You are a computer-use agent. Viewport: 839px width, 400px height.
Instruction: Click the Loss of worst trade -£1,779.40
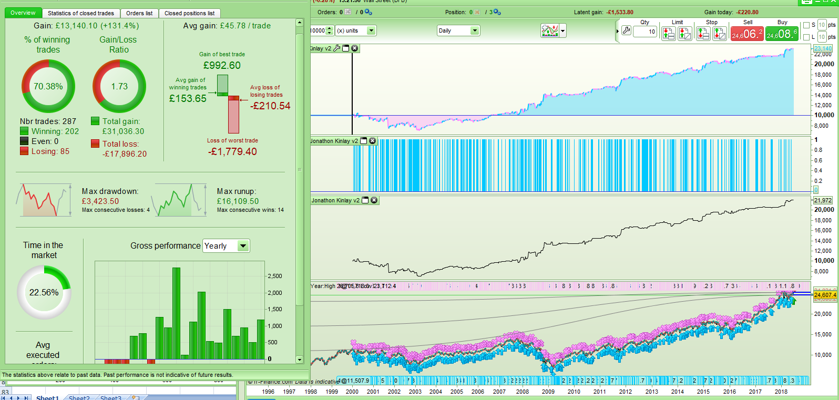coord(232,151)
